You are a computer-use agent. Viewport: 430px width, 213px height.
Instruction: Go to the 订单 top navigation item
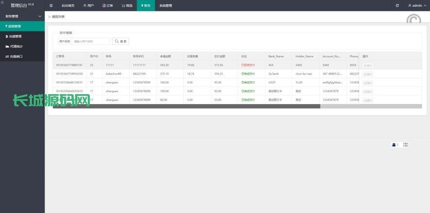107,5
